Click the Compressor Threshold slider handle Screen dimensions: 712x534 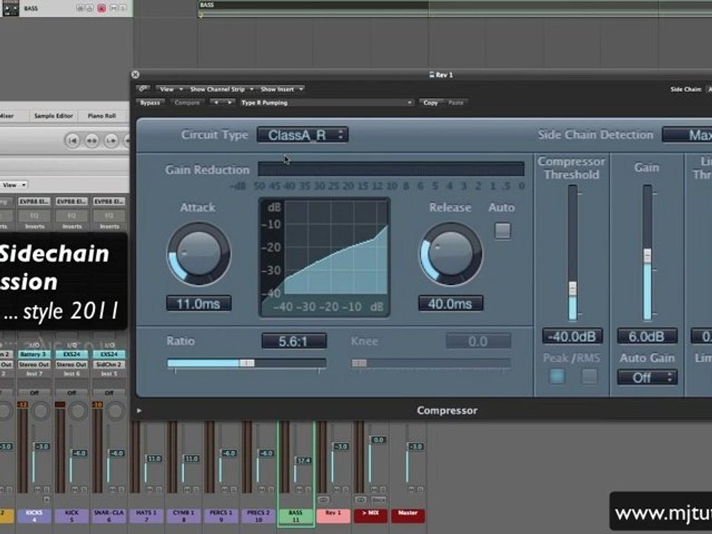pyautogui.click(x=573, y=289)
